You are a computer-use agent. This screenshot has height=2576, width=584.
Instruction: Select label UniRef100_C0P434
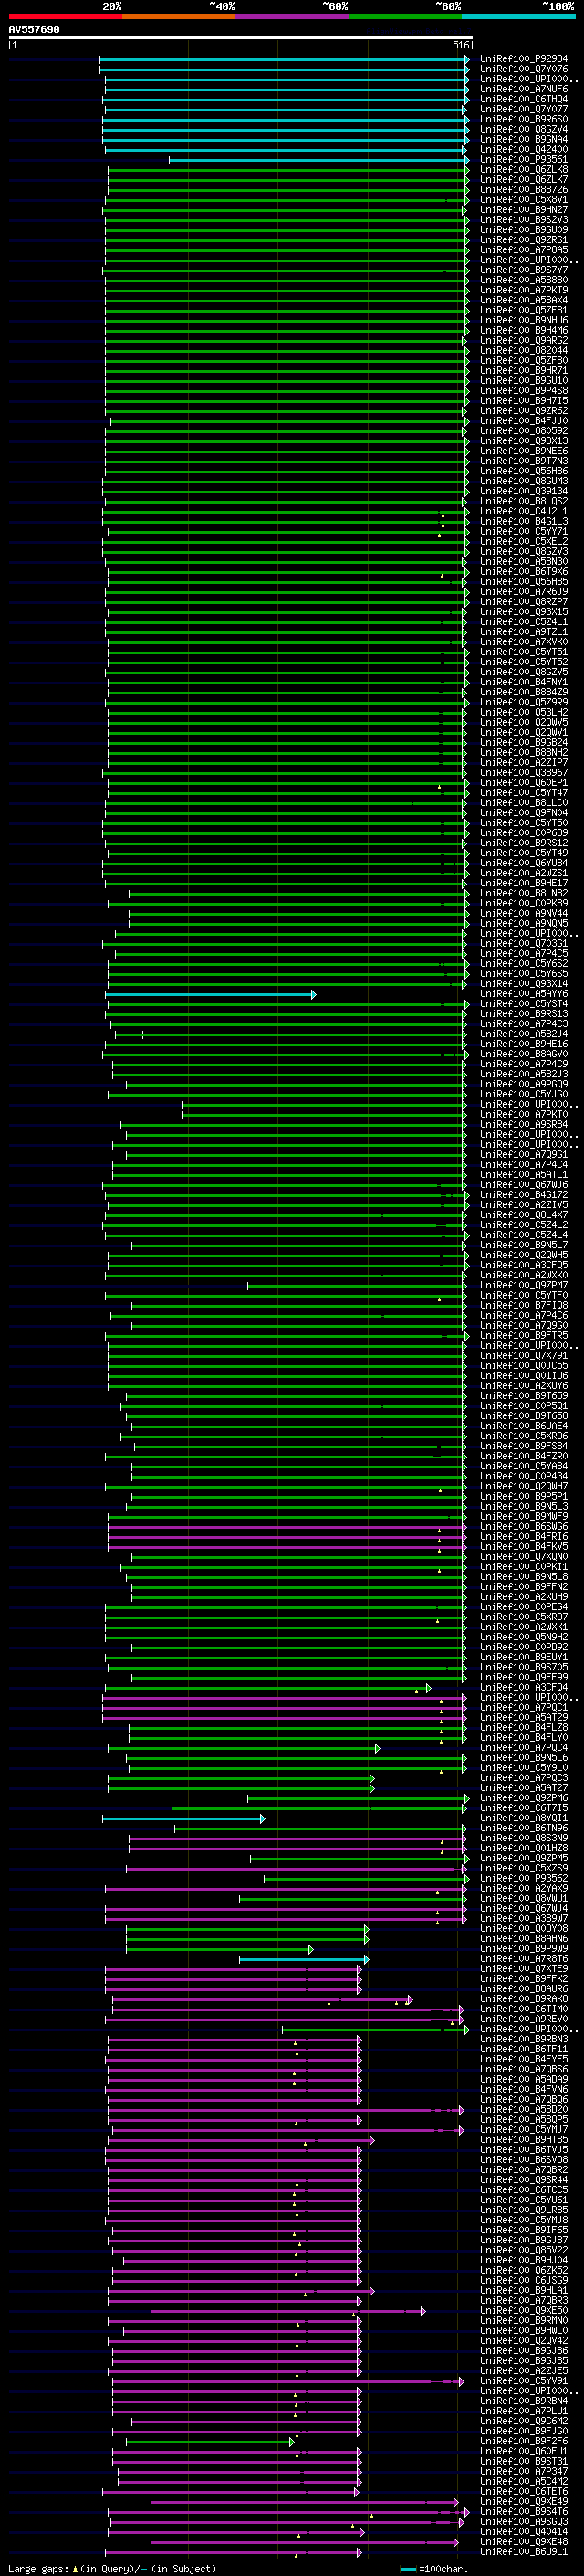point(524,1478)
